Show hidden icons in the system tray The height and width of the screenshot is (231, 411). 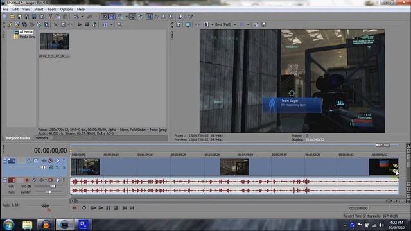point(345,225)
